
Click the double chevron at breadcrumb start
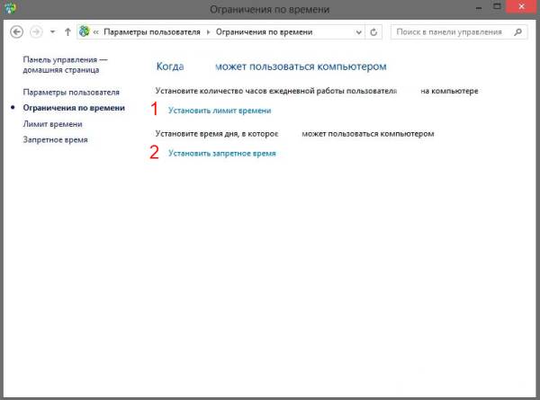(x=97, y=31)
